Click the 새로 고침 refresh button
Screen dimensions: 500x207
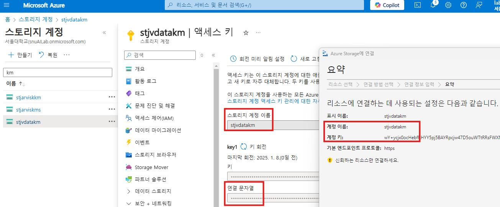click(305, 59)
